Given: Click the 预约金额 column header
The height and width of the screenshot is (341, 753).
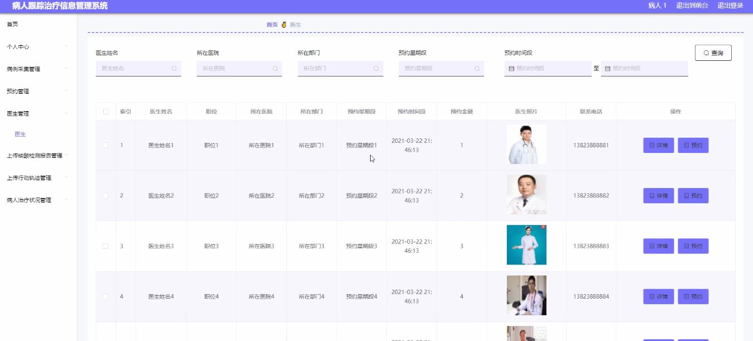Looking at the screenshot, I should [462, 112].
